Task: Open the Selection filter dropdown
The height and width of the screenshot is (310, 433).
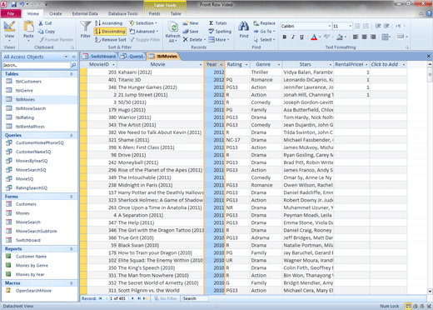Action: pyautogui.click(x=143, y=23)
